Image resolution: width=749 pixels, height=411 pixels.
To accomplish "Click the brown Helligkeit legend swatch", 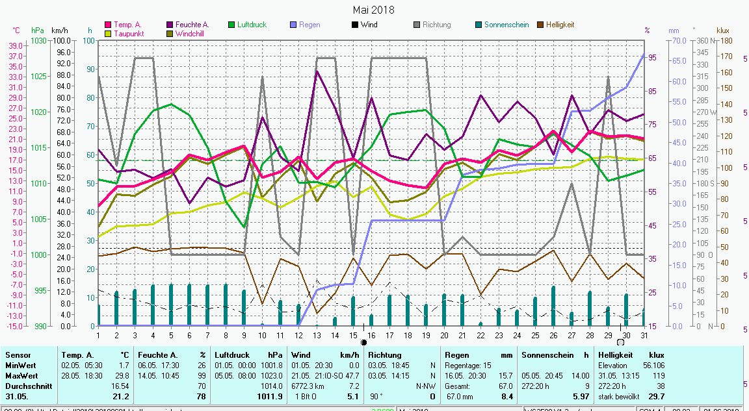I will (540, 25).
